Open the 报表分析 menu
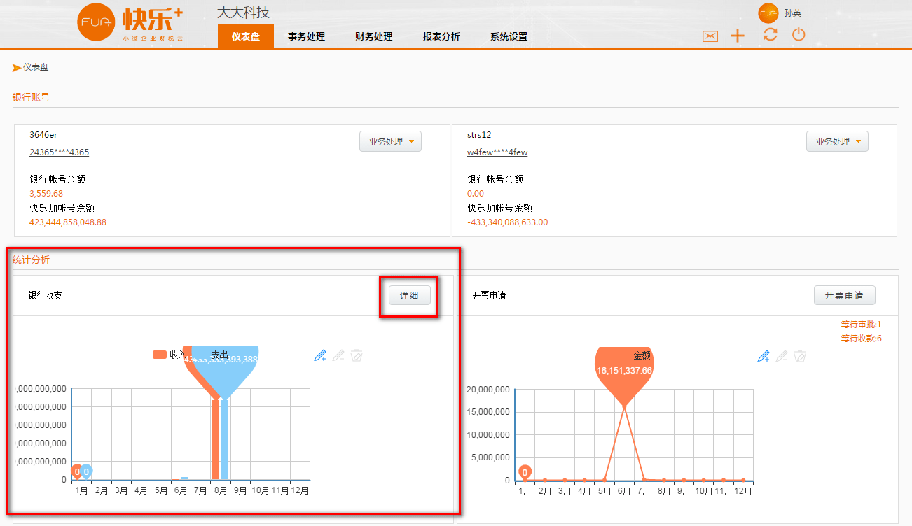This screenshot has width=912, height=526. 441,36
